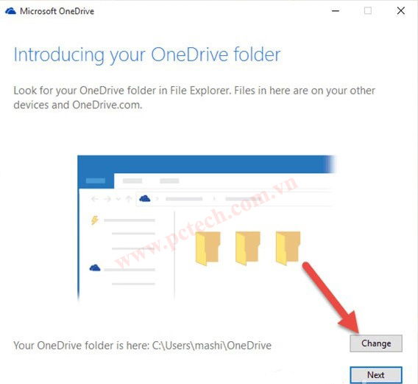Click the 'Introducing your OneDrive folder' heading

pos(147,55)
